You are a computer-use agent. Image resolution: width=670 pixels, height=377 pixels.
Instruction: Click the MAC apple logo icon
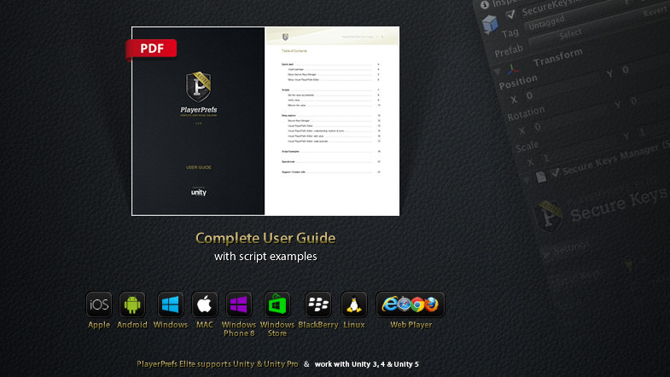click(x=204, y=304)
